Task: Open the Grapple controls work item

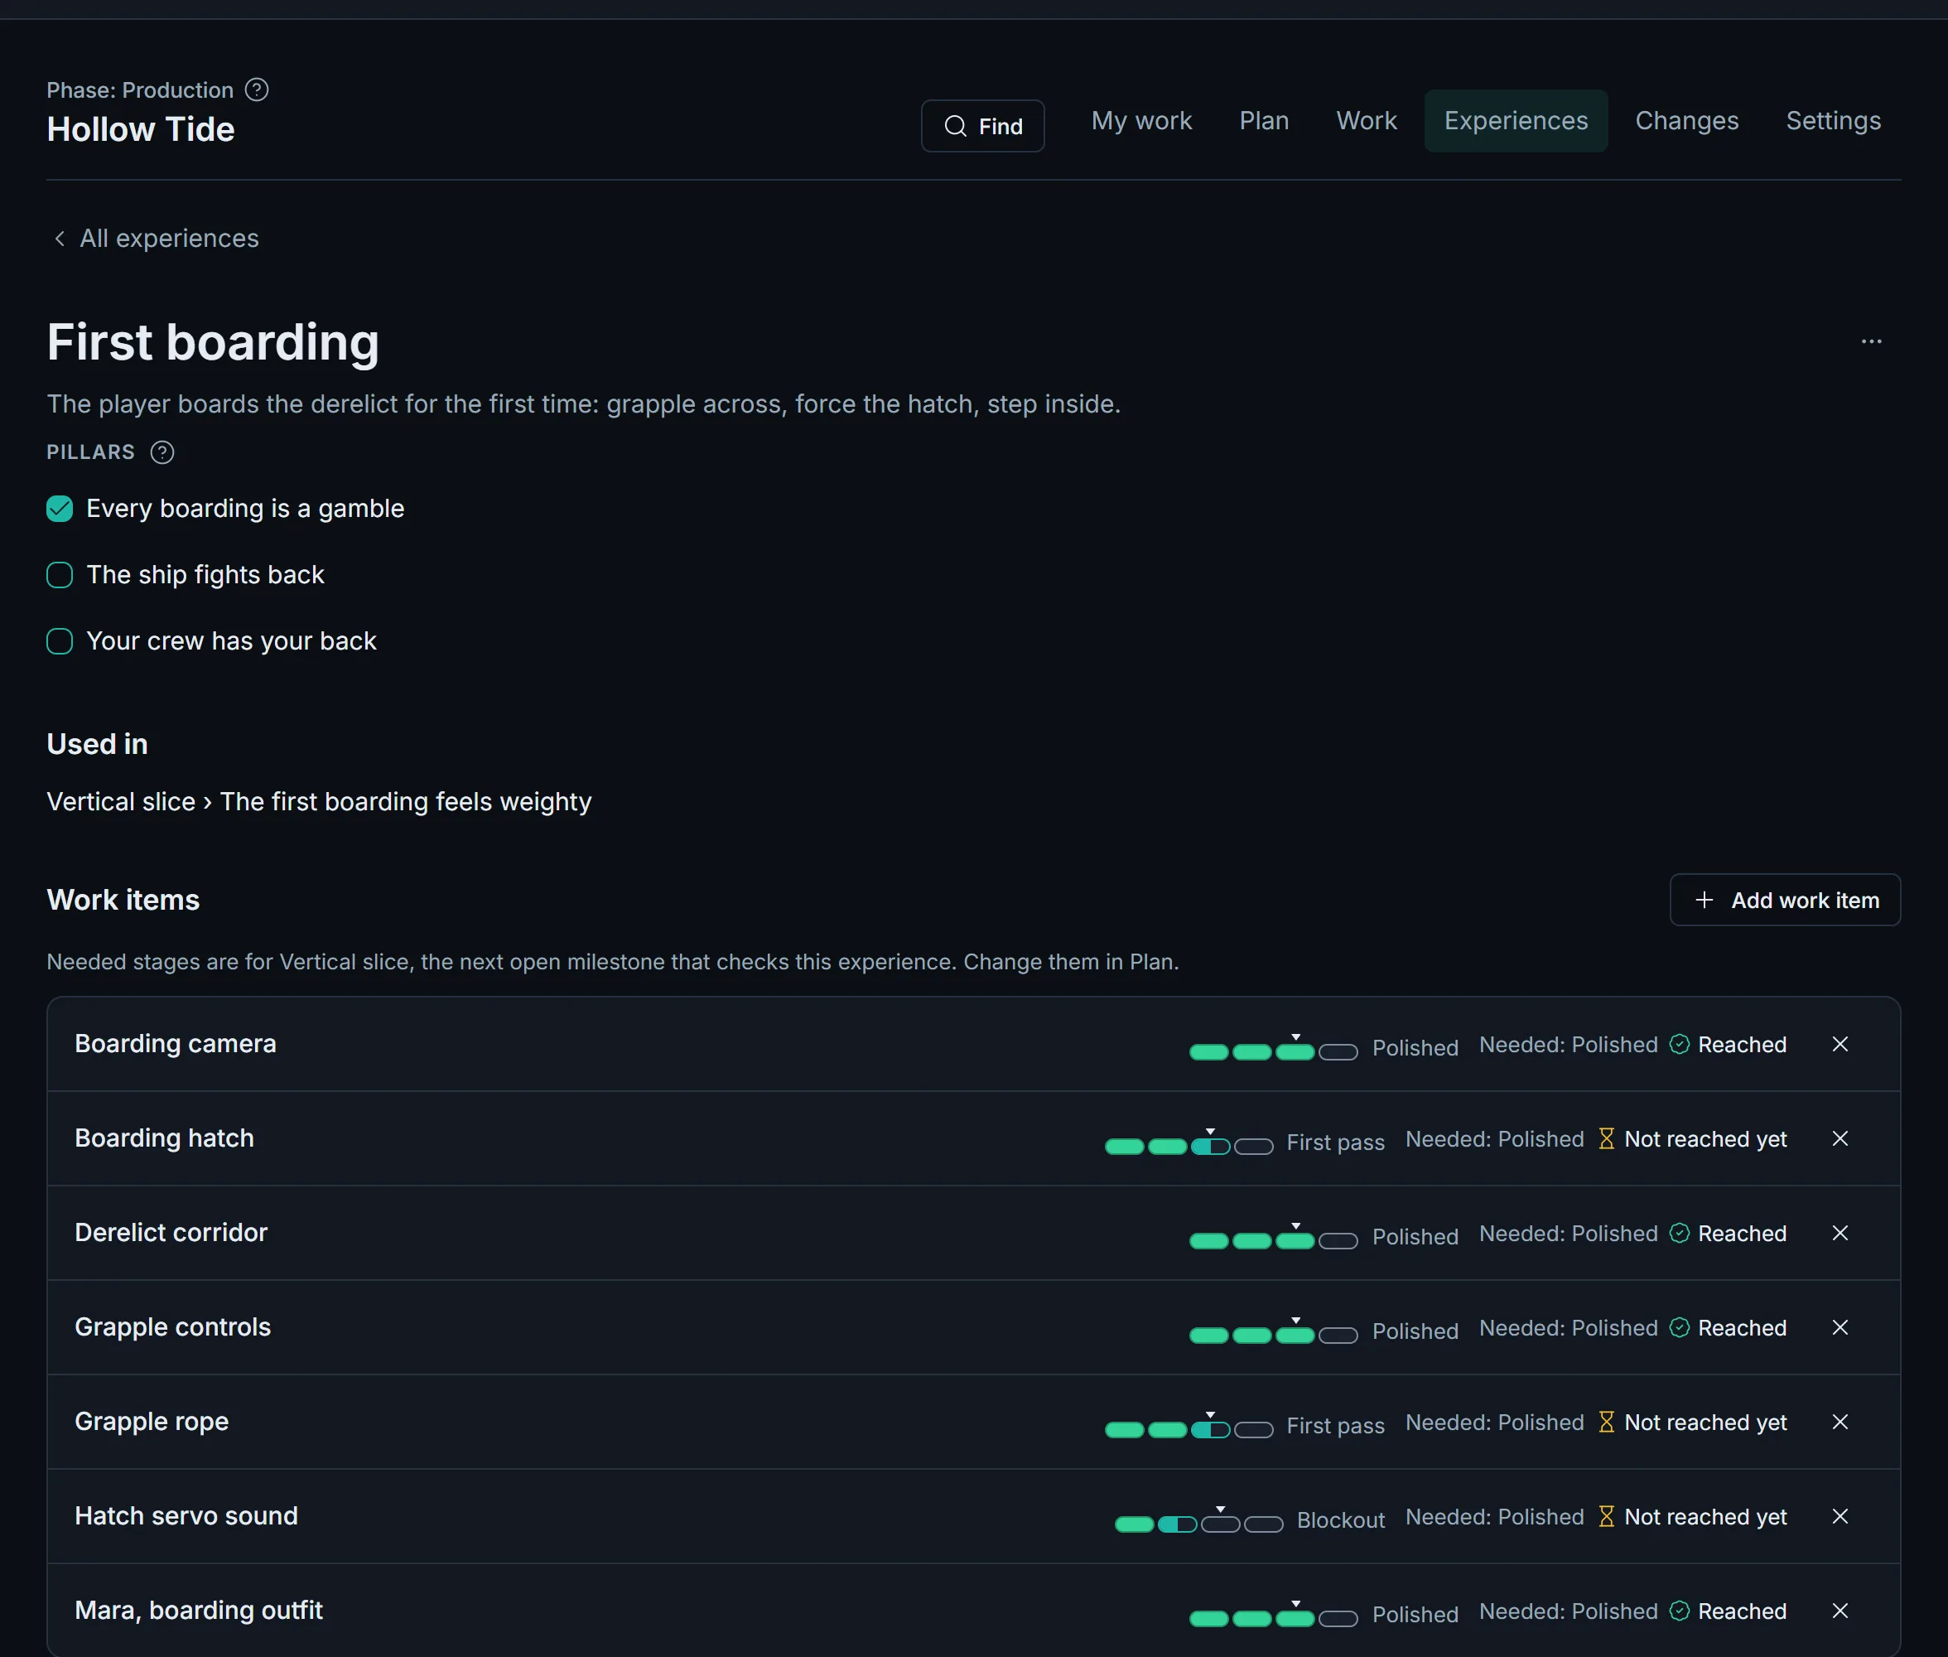Action: pos(173,1327)
